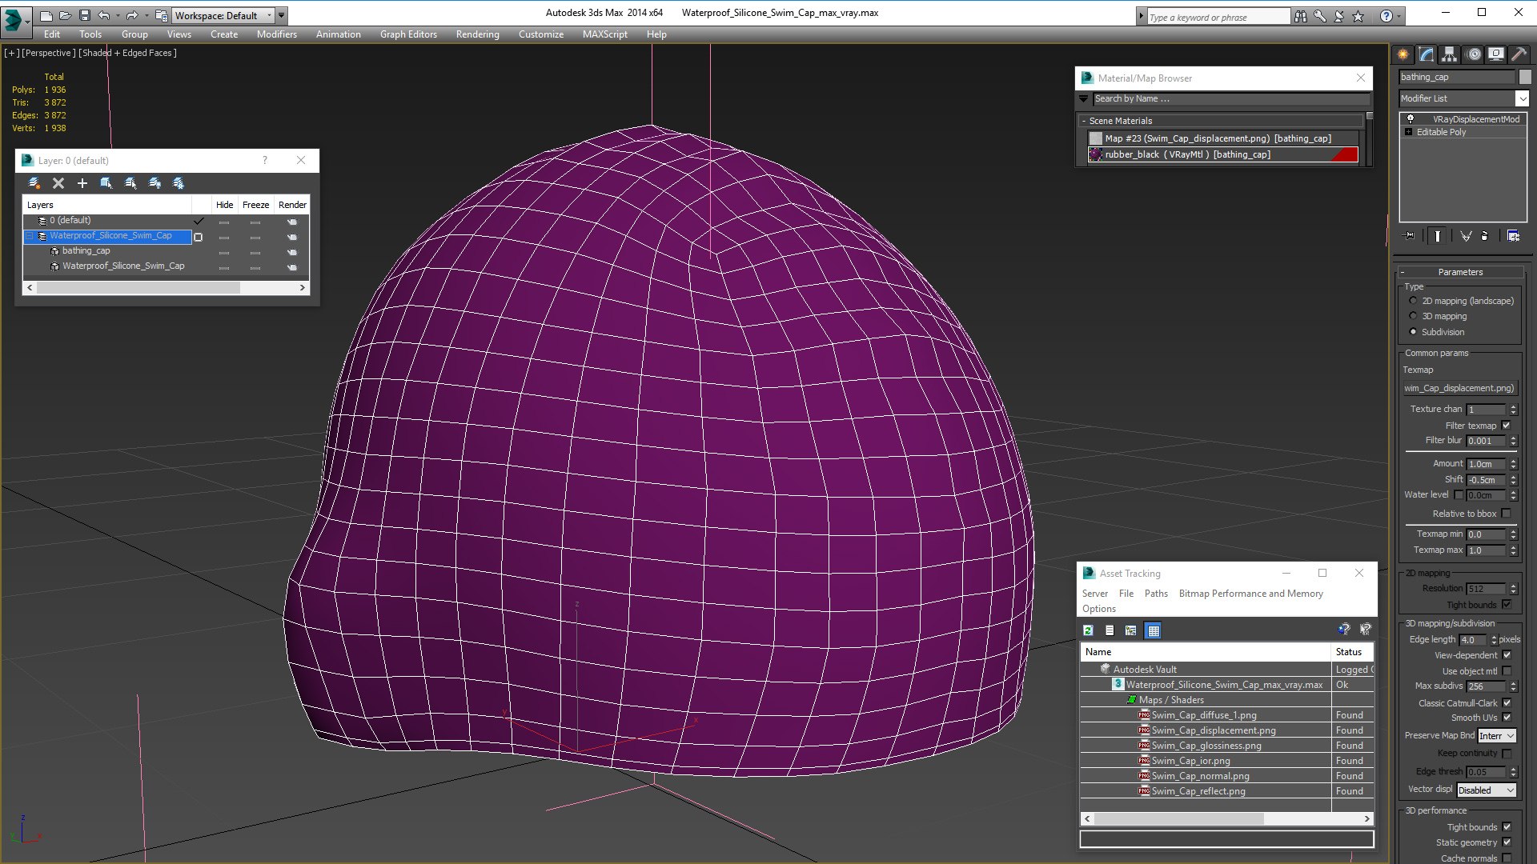Select the 3D mapping radio button
This screenshot has height=864, width=1537.
[1413, 316]
